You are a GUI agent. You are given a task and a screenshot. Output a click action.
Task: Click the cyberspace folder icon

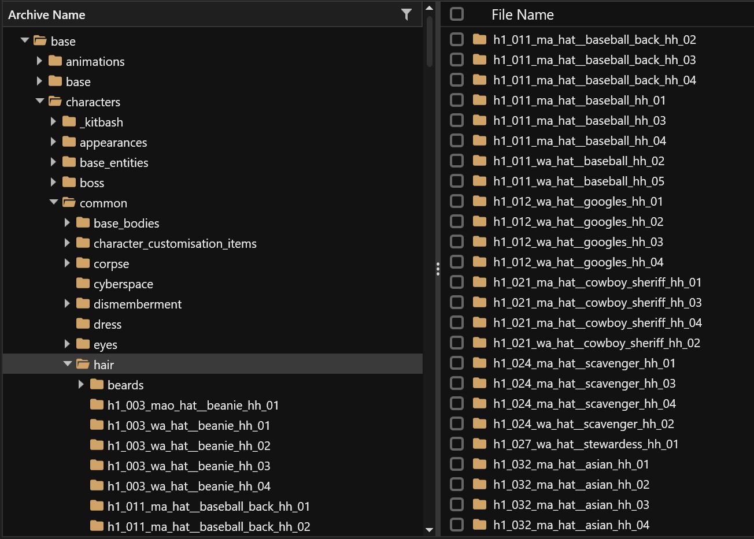83,284
